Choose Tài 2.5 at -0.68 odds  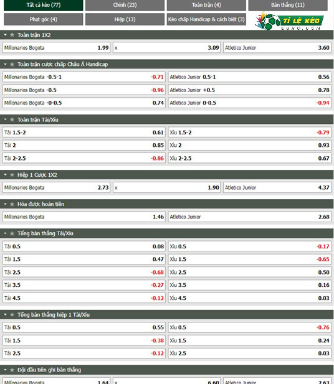coord(84,273)
